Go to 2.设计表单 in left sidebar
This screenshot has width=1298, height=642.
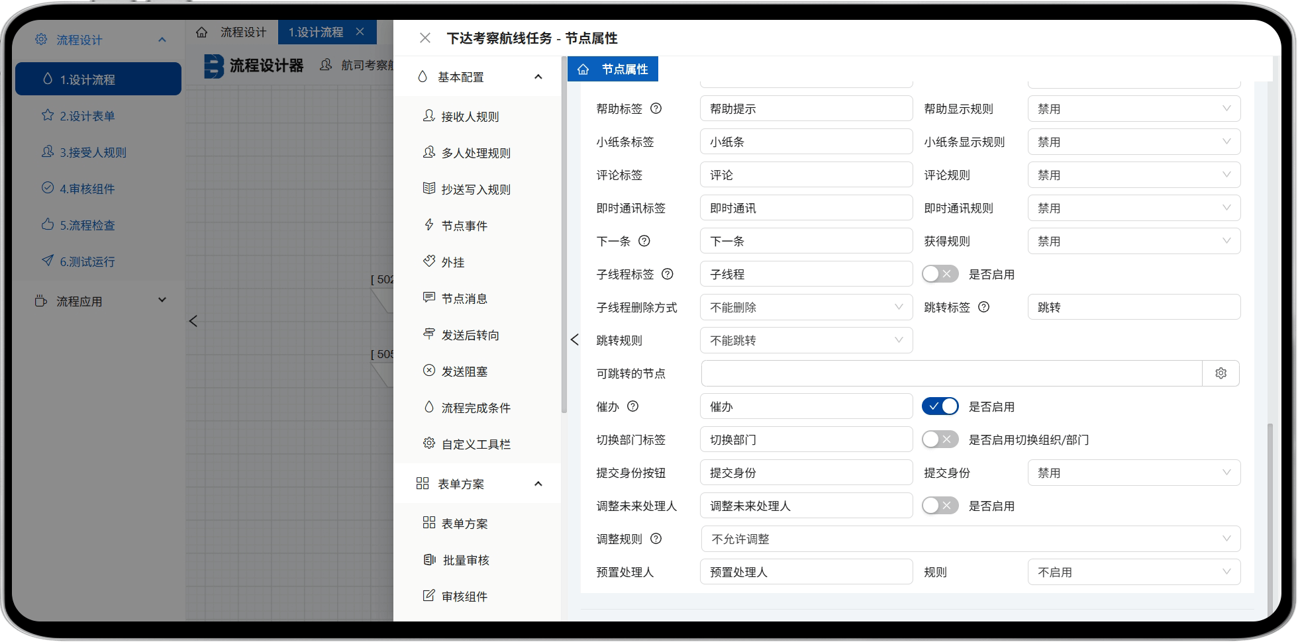[87, 116]
